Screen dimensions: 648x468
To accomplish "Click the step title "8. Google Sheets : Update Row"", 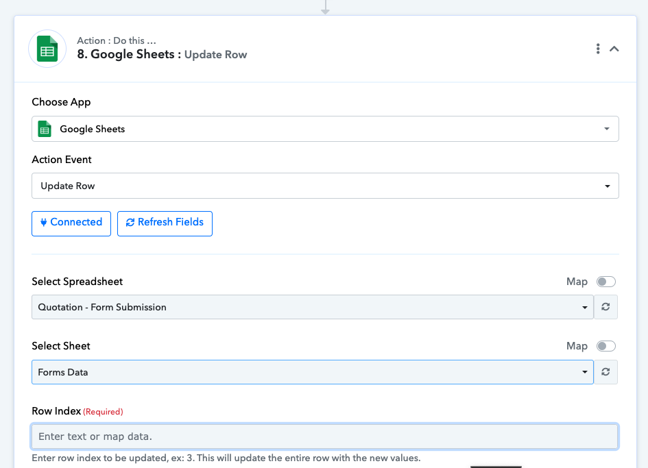I will 162,54.
